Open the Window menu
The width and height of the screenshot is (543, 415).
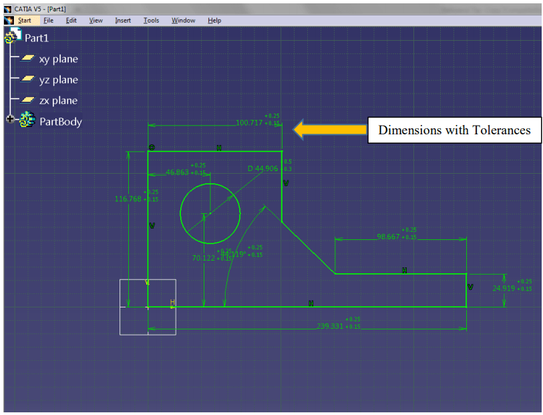(183, 20)
